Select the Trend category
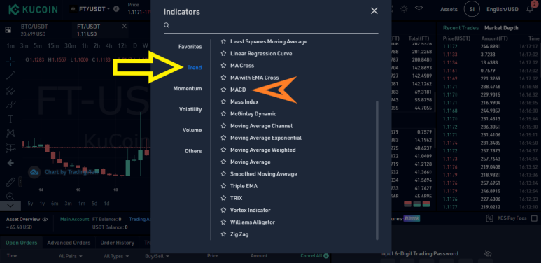 coord(195,68)
